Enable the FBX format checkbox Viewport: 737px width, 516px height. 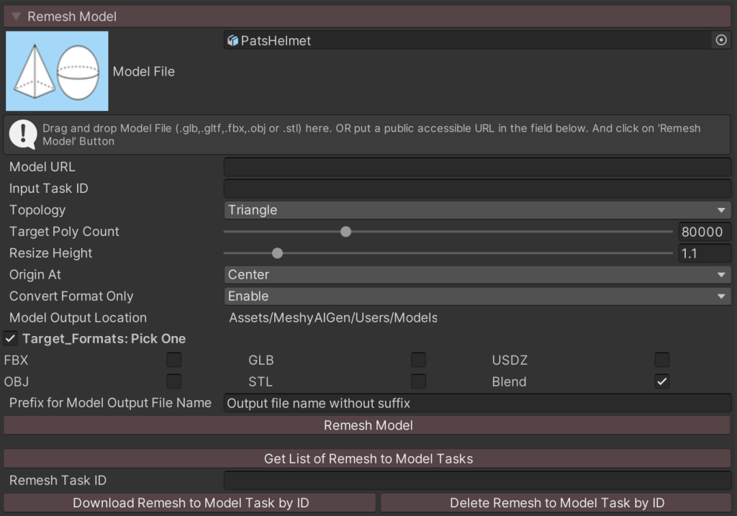[174, 360]
